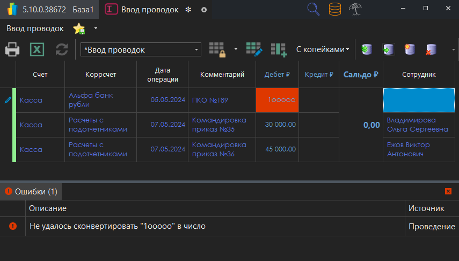Click pencil edit marker on first row
The width and height of the screenshot is (459, 261).
(x=8, y=100)
